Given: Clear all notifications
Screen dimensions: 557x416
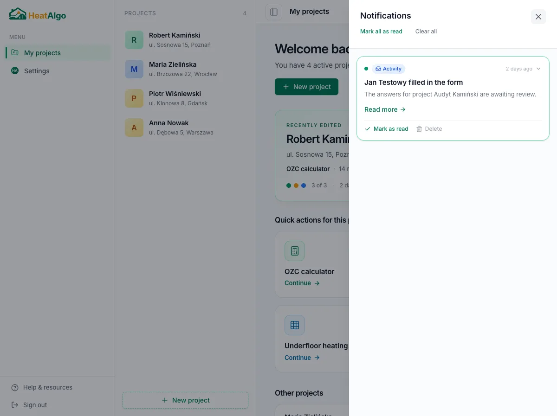Looking at the screenshot, I should pyautogui.click(x=426, y=32).
